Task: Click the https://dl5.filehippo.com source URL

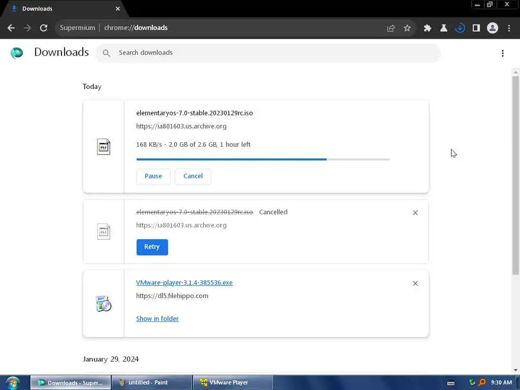Action: pos(172,296)
